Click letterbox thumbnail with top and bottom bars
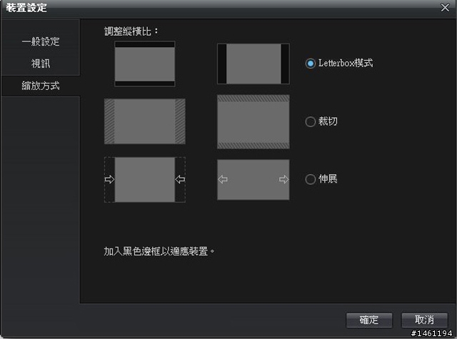Image resolution: width=457 pixels, height=339 pixels. click(145, 64)
